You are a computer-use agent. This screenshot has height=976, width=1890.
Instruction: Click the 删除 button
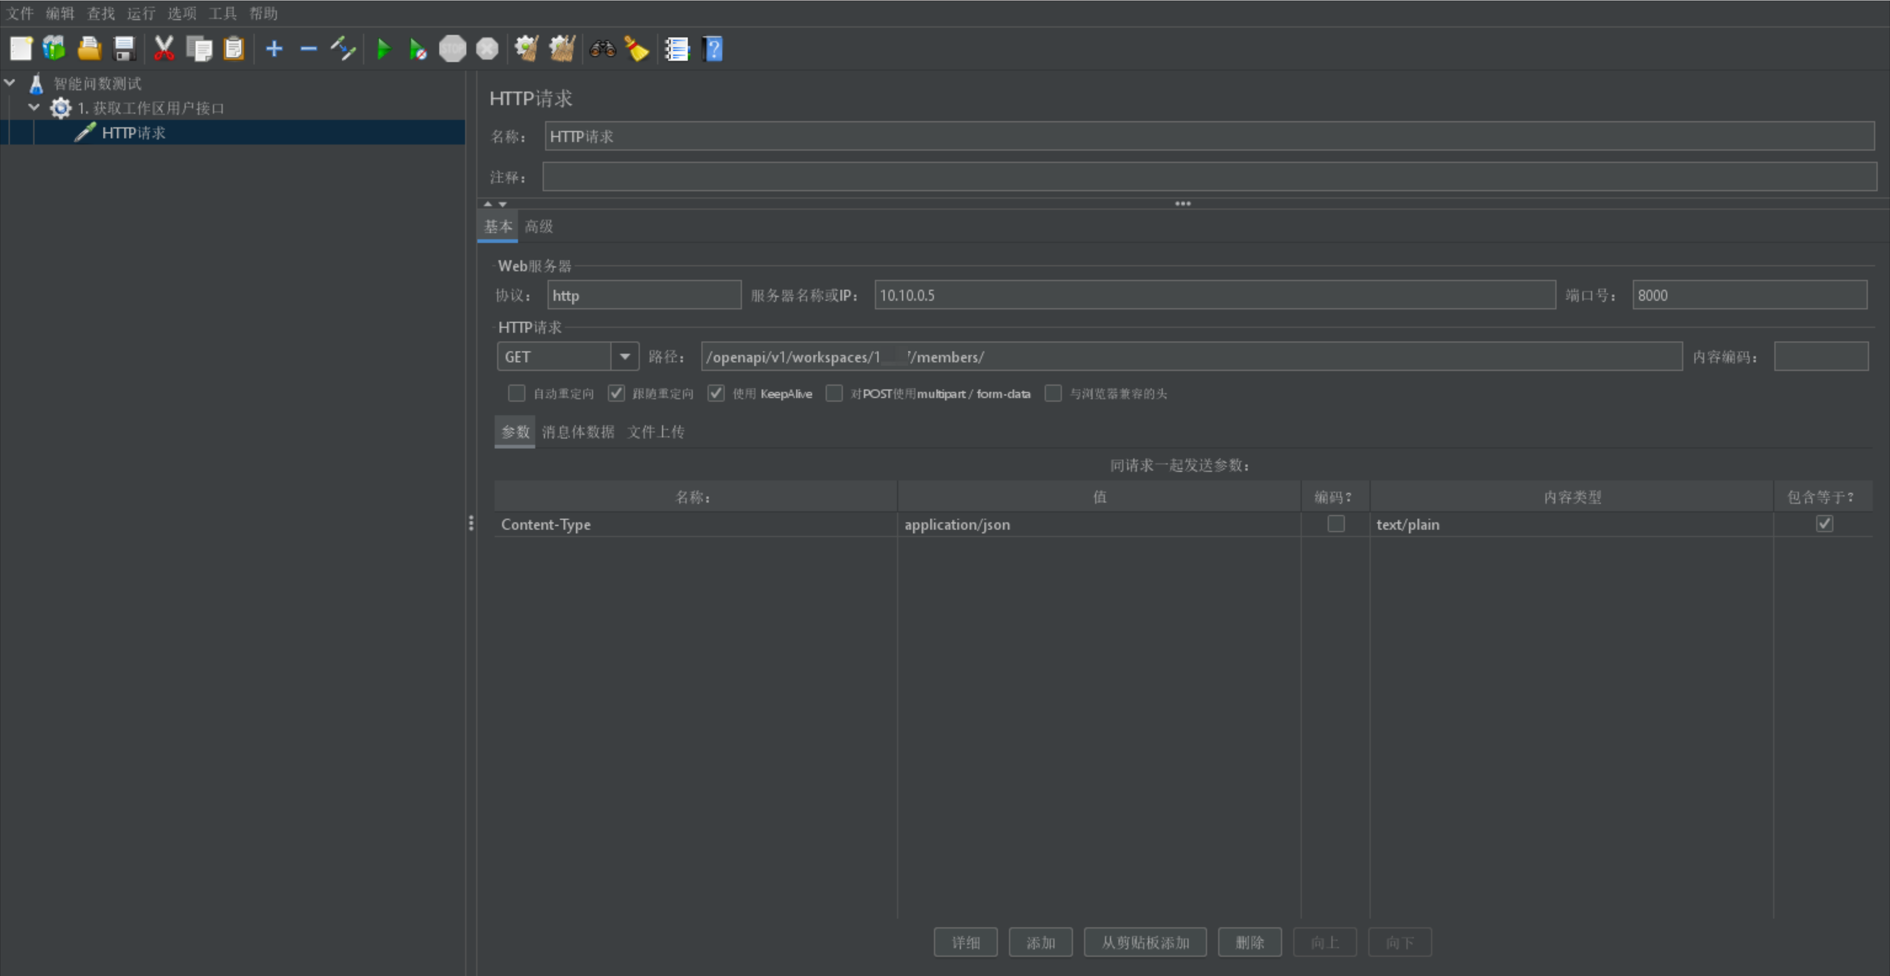pyautogui.click(x=1250, y=942)
